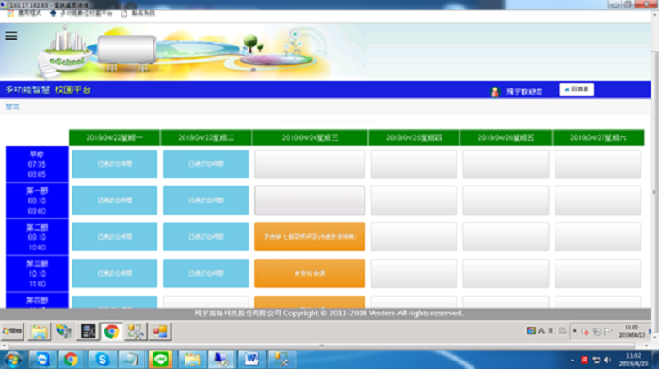Click the remote desktop Start button

12,331
